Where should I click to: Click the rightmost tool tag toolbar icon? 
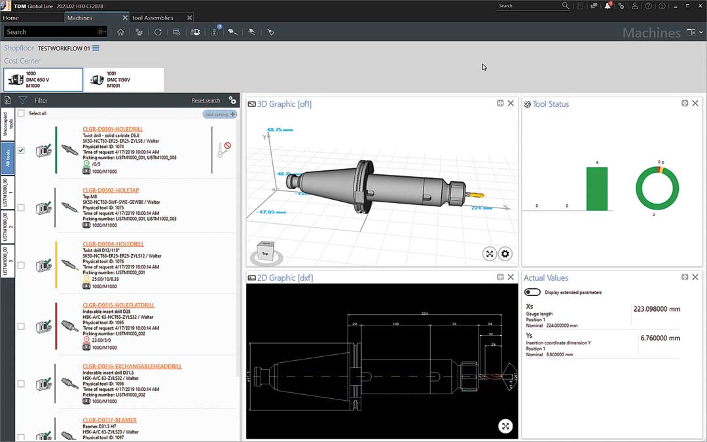[x=270, y=32]
